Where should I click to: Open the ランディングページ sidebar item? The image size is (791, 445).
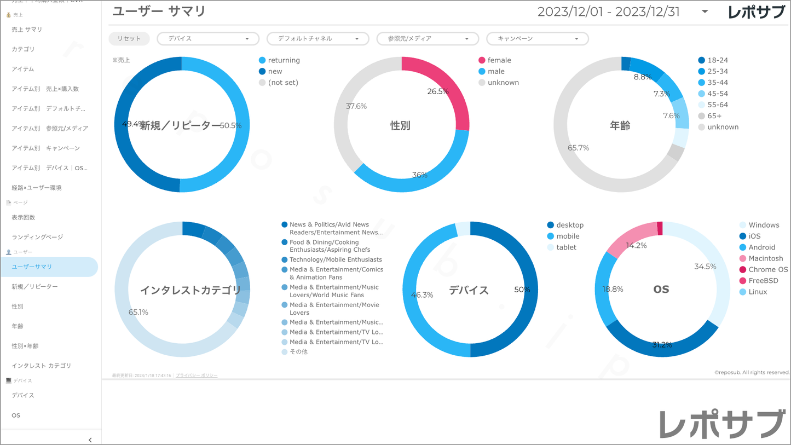37,237
